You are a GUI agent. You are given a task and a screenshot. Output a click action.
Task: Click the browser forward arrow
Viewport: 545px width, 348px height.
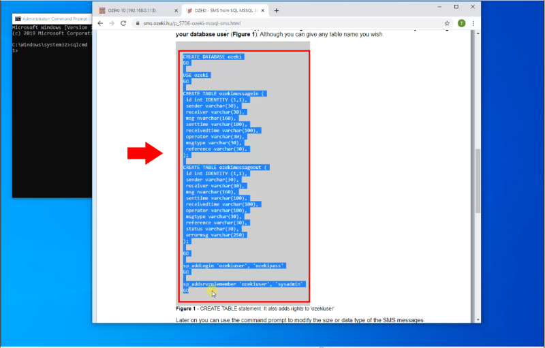tap(112, 23)
